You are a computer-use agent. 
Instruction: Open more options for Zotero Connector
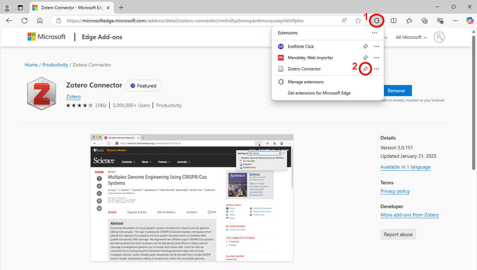[x=377, y=69]
